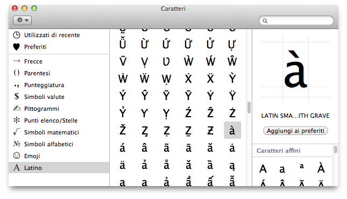Select the Punteggiatura category

pos(59,85)
